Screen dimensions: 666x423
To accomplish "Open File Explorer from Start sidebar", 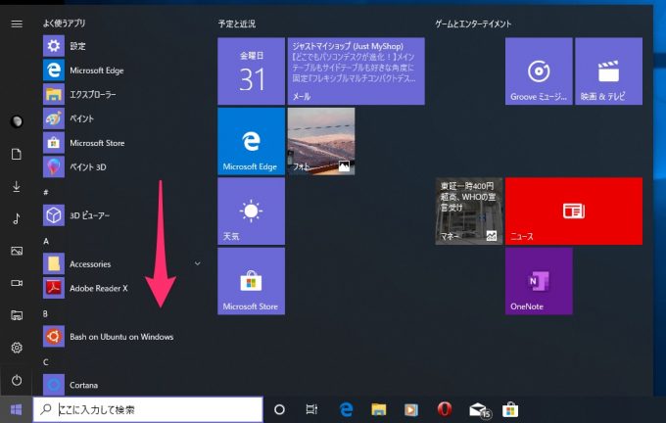I will [x=17, y=315].
